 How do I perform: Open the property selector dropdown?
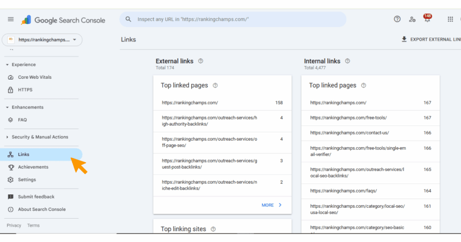click(42, 40)
